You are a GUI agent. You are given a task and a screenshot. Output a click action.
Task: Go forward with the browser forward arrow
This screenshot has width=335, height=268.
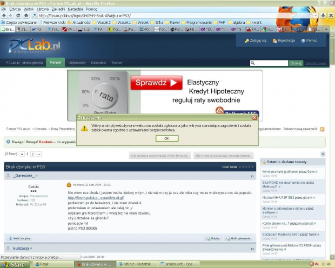(x=10, y=15)
